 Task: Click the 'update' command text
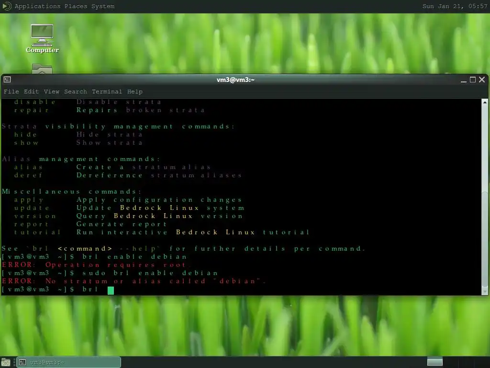click(32, 208)
